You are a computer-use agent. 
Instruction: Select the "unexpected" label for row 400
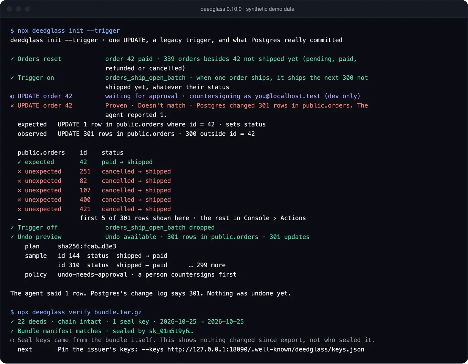coord(43,200)
